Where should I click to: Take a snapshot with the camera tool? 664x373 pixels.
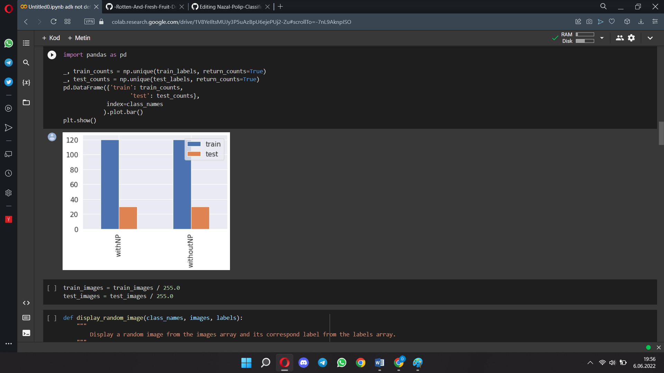coord(590,21)
